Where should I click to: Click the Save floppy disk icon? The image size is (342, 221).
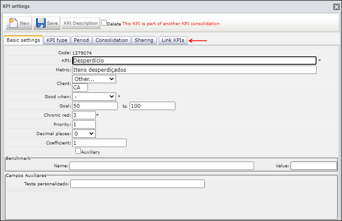click(41, 23)
